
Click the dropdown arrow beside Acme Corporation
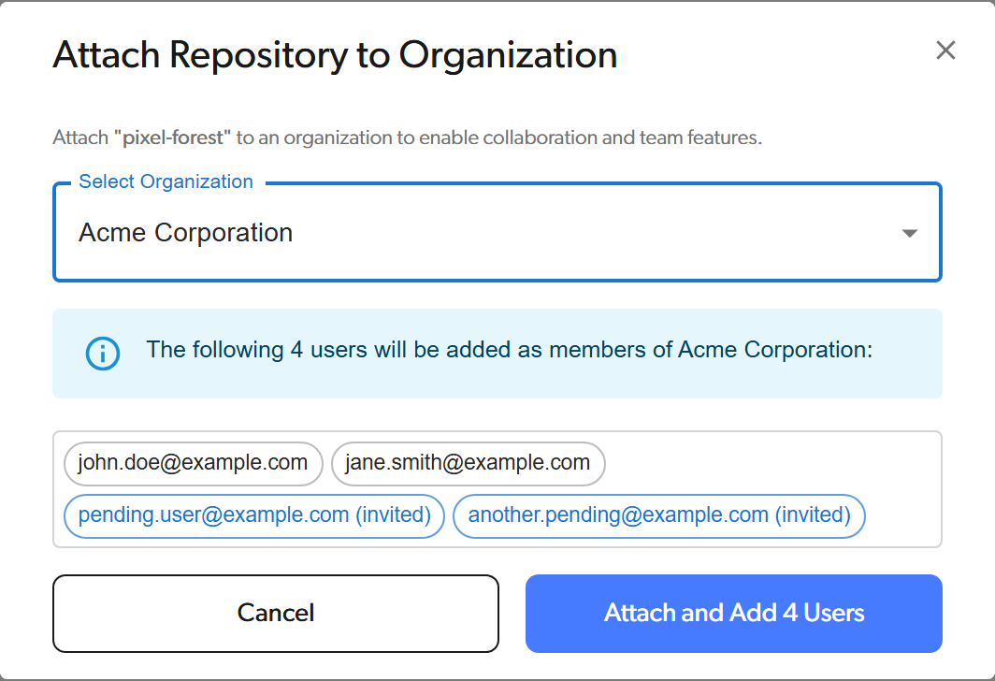909,233
